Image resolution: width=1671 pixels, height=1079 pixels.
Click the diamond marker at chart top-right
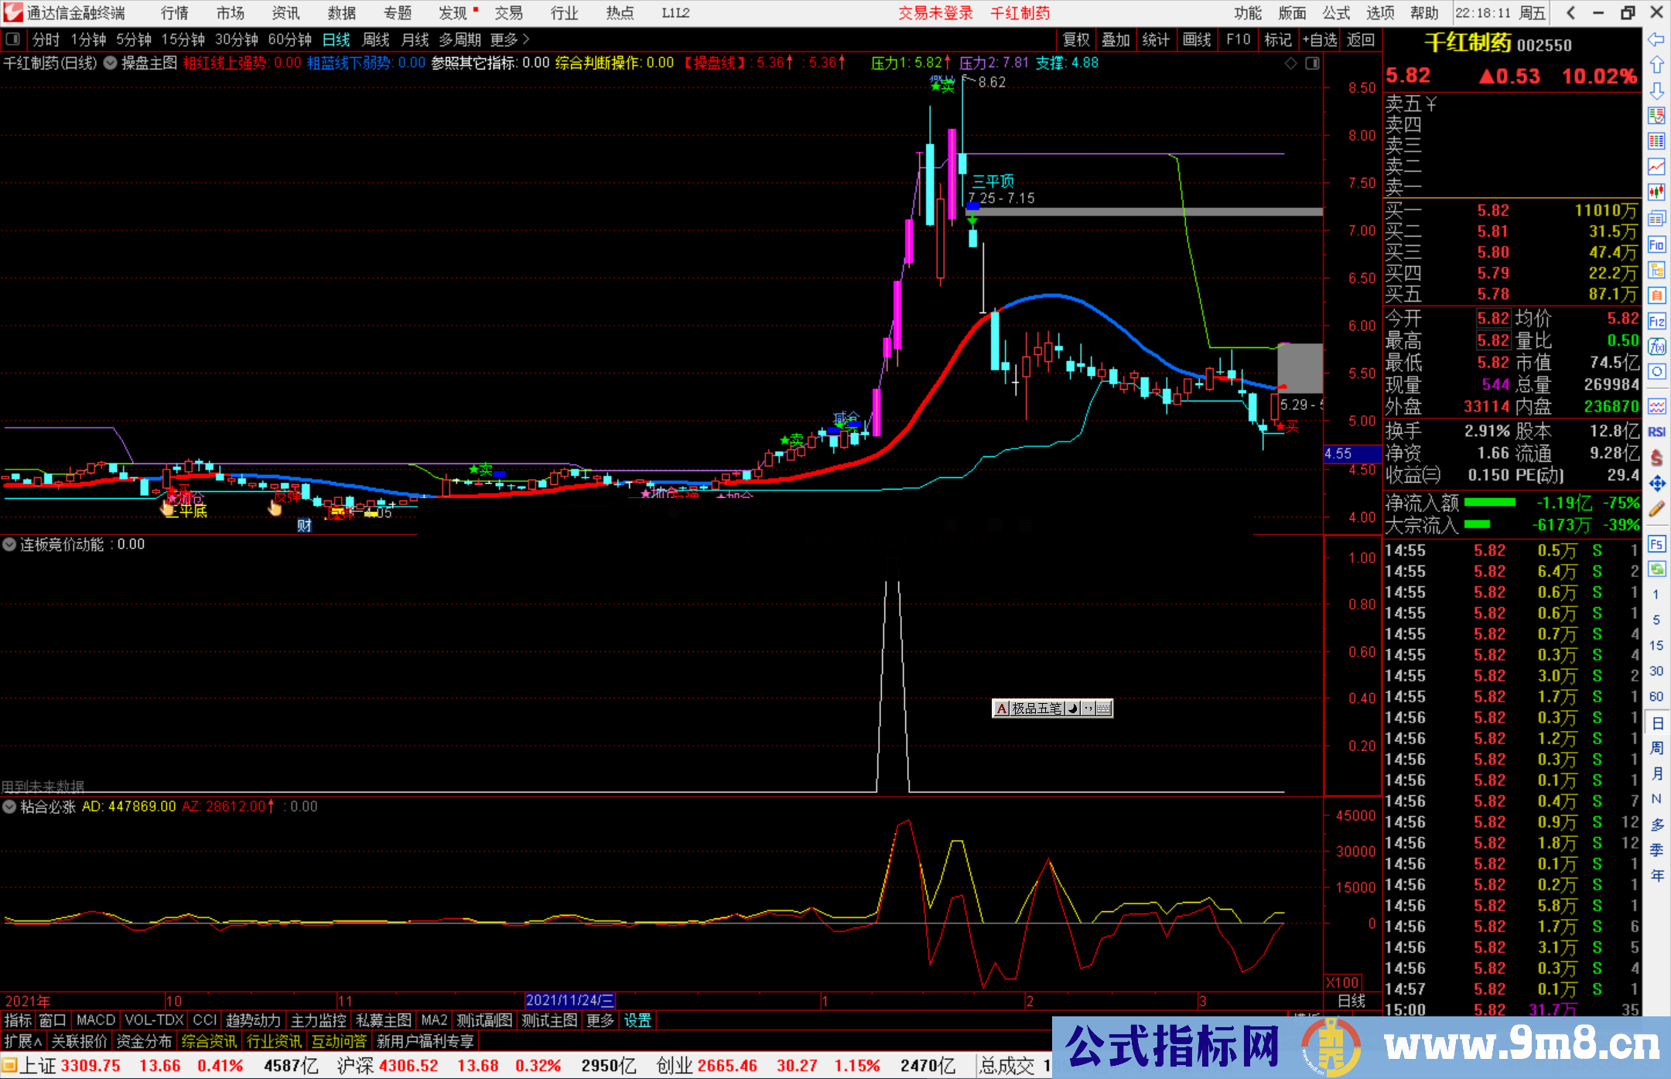(1290, 63)
